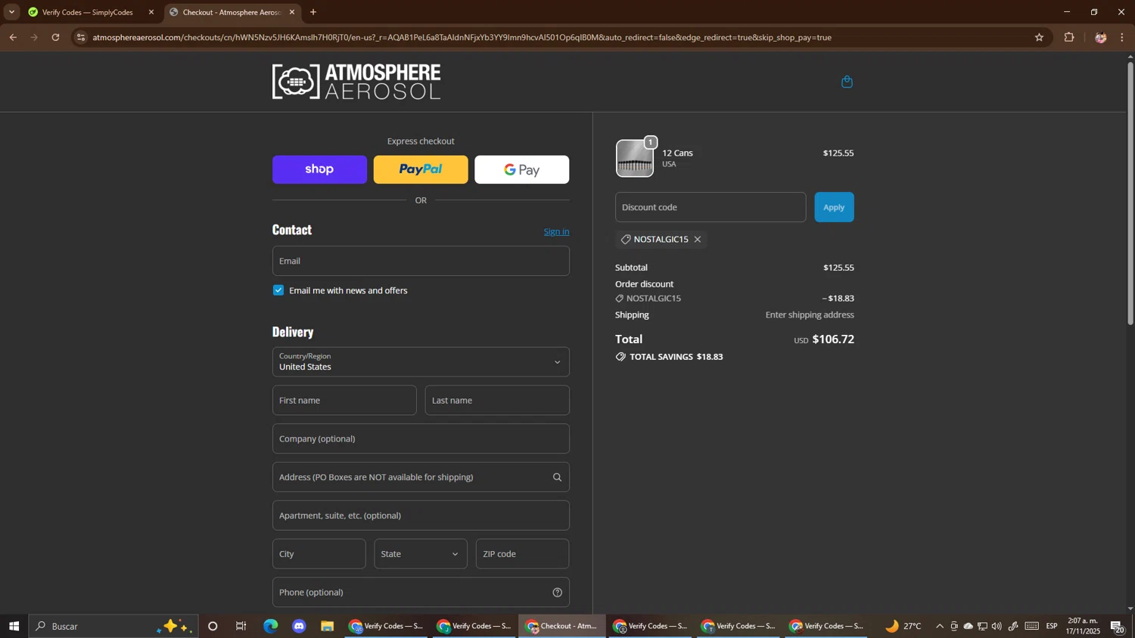
Task: Switch to Checkout - Atm taskbar window
Action: tap(562, 626)
